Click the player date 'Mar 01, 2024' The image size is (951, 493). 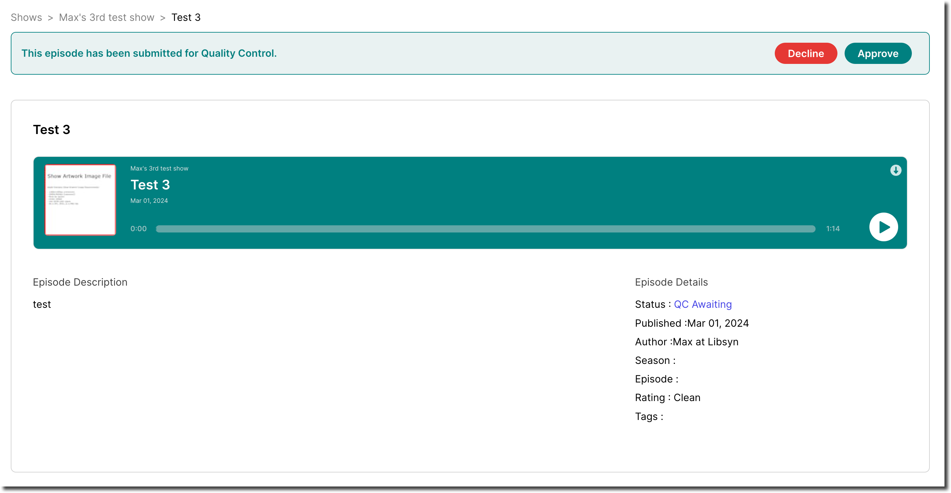tap(149, 201)
